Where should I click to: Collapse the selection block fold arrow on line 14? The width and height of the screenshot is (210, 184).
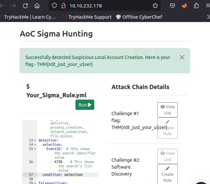[35, 144]
